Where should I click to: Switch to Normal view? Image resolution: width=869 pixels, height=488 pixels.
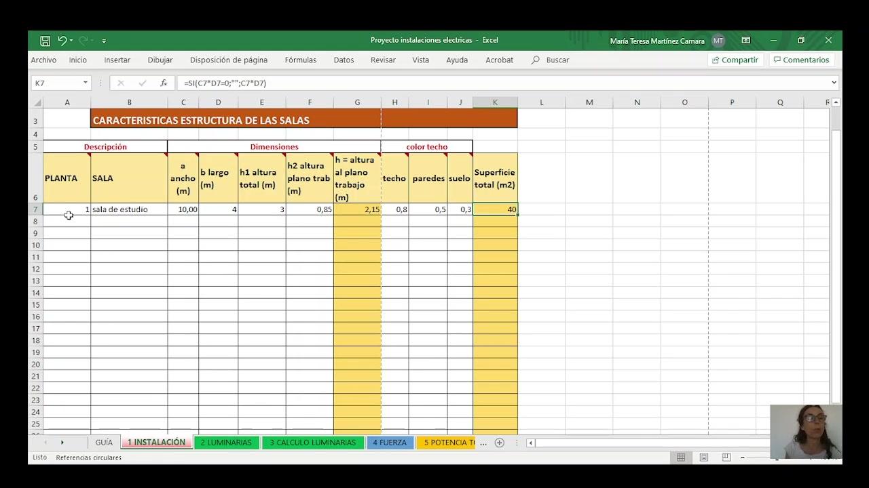(681, 457)
